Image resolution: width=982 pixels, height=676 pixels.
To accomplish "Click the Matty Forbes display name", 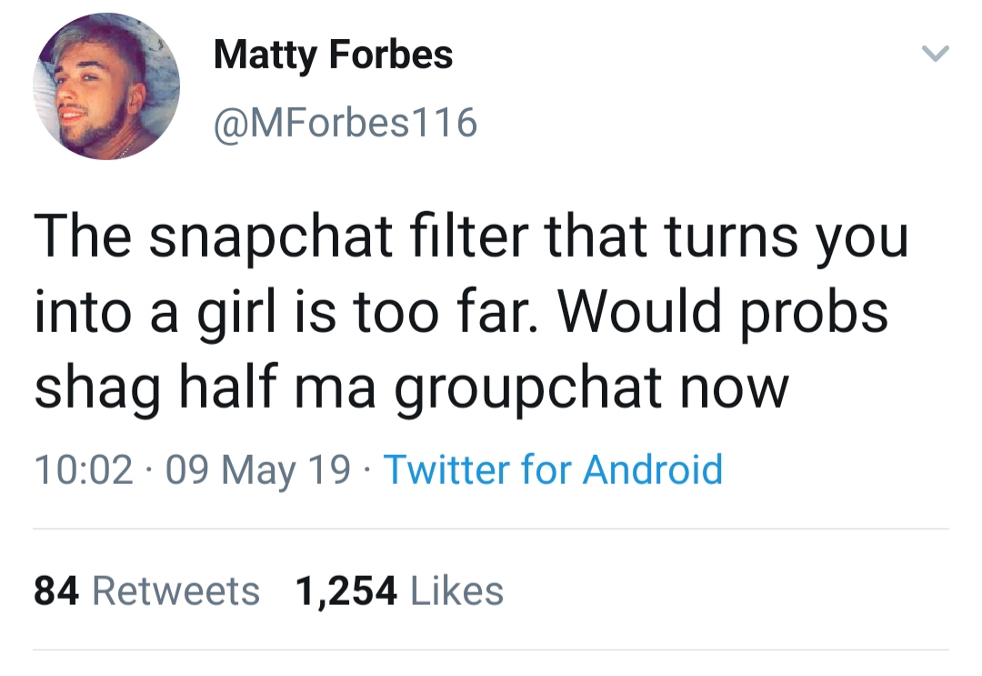I will tap(333, 55).
